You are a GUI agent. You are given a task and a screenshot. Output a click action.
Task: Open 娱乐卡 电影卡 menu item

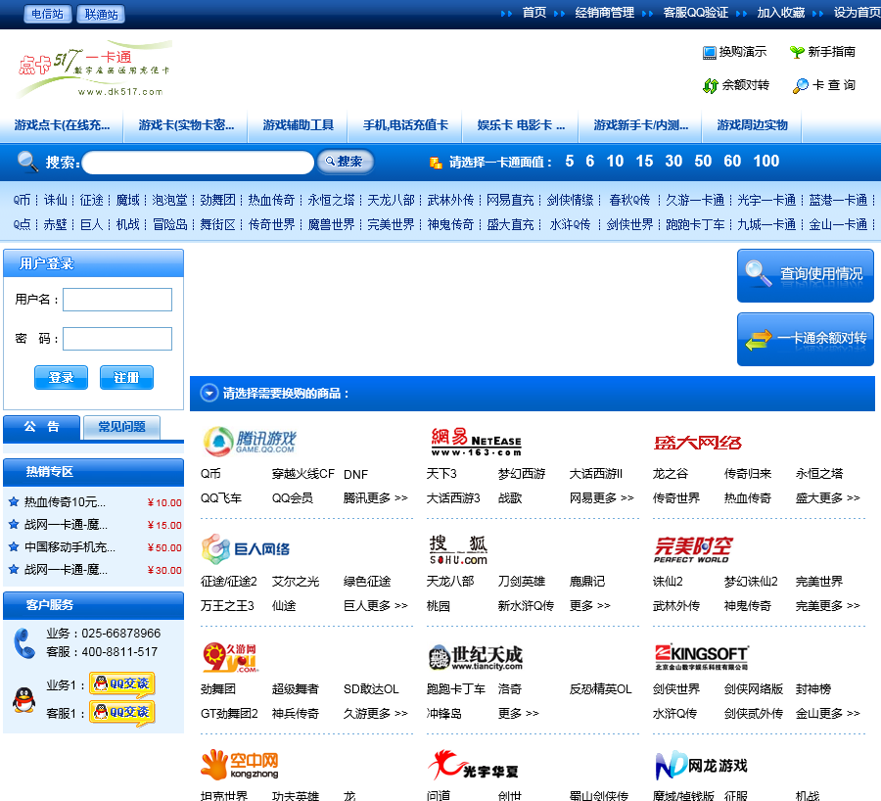click(521, 125)
